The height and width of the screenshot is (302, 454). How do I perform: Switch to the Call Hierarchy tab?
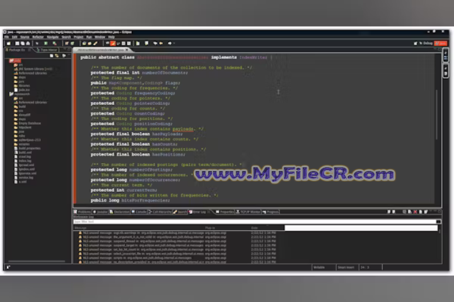pos(160,212)
